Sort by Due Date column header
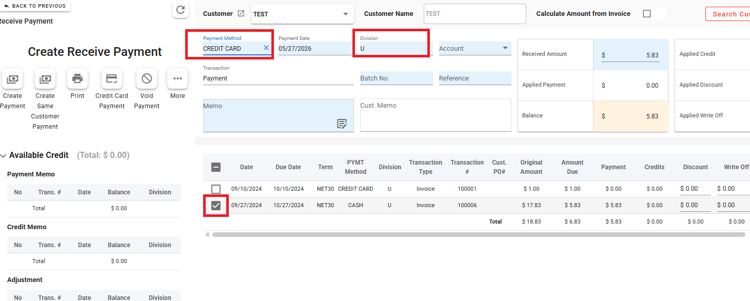Image resolution: width=750 pixels, height=301 pixels. [288, 167]
